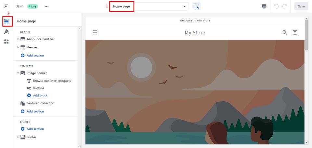Open Theme settings paintbrush icon

(6, 31)
